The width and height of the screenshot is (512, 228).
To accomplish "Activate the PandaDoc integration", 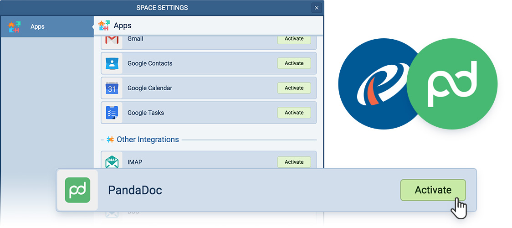I will point(433,190).
